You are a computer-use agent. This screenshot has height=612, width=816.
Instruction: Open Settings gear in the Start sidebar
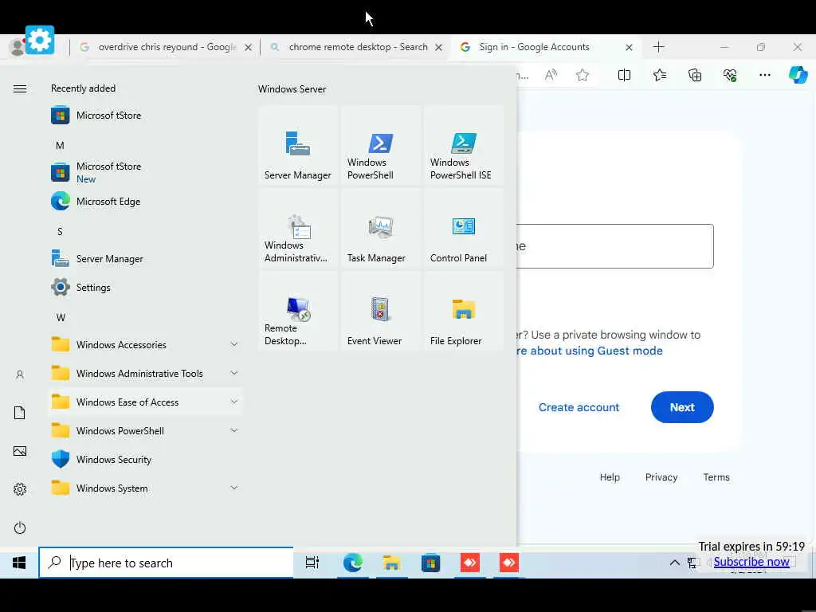tap(20, 489)
